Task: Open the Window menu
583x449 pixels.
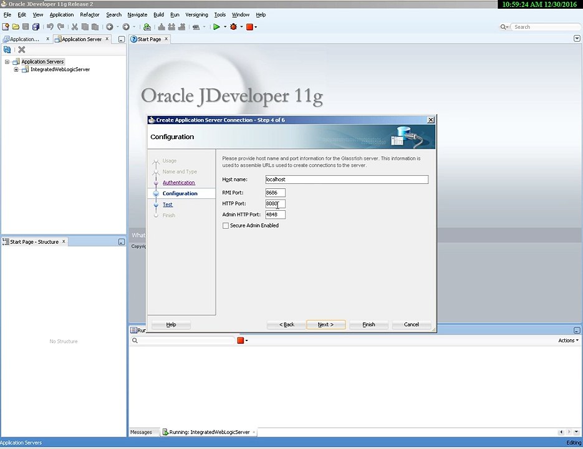Action: tap(241, 15)
